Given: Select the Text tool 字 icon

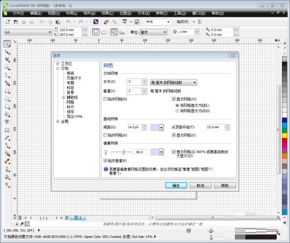Looking at the screenshot, I should pos(7,122).
